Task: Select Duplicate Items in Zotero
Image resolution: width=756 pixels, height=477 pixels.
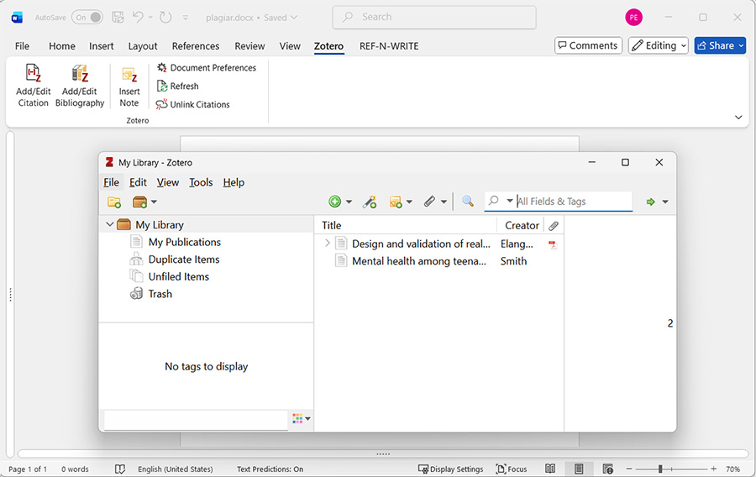Action: (184, 259)
